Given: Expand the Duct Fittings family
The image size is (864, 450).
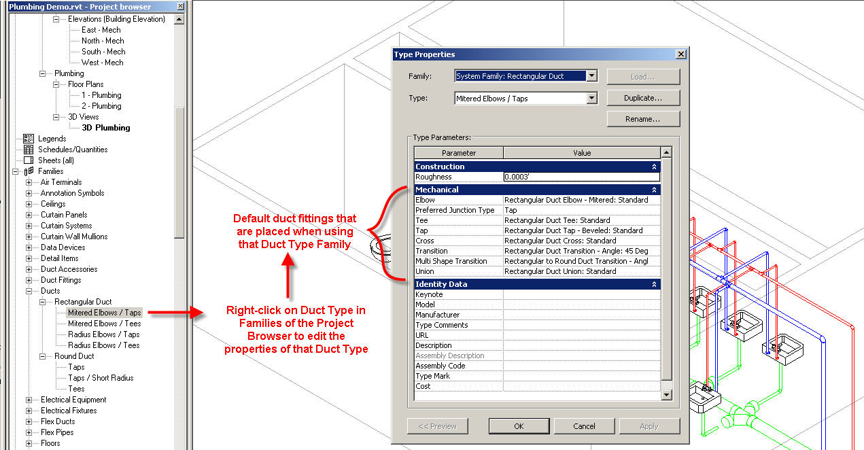Looking at the screenshot, I should pyautogui.click(x=29, y=280).
